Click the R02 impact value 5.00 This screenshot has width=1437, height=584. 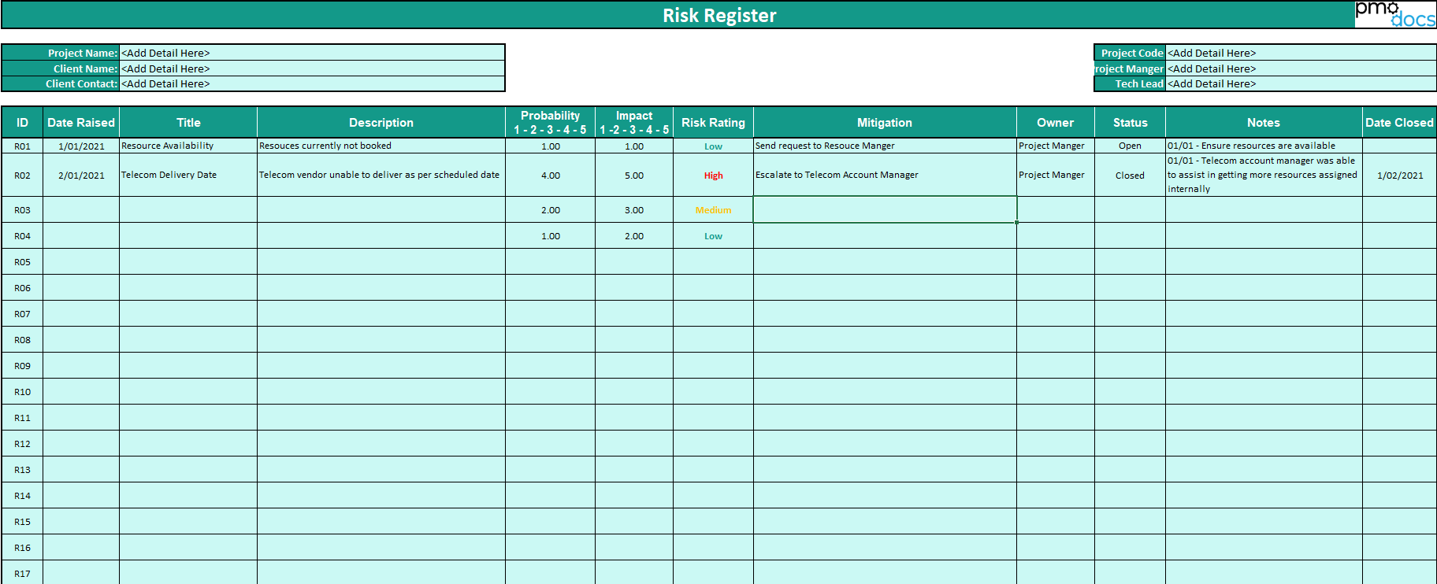coord(634,175)
